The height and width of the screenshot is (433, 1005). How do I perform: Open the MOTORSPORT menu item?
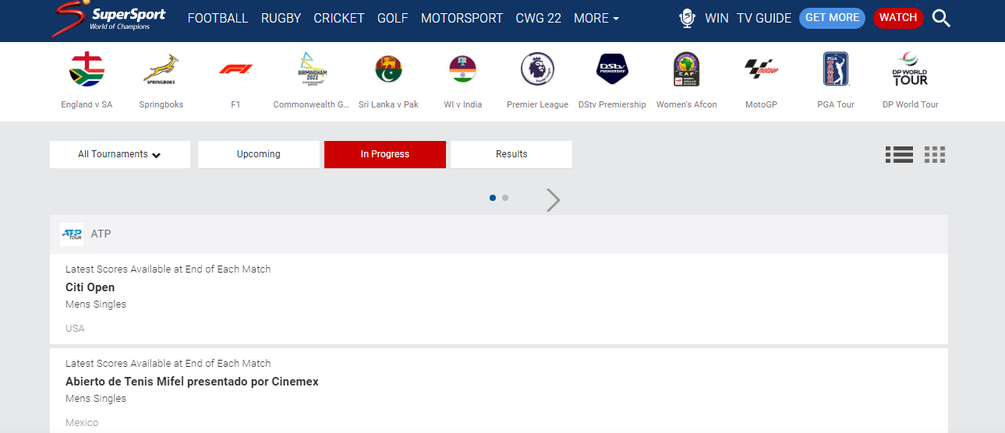pos(462,18)
